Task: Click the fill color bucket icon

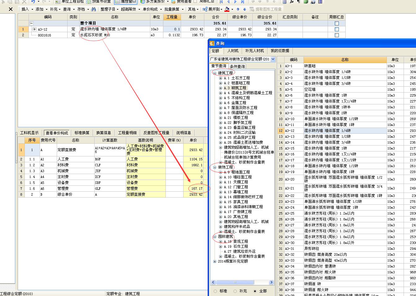Action: [x=227, y=9]
